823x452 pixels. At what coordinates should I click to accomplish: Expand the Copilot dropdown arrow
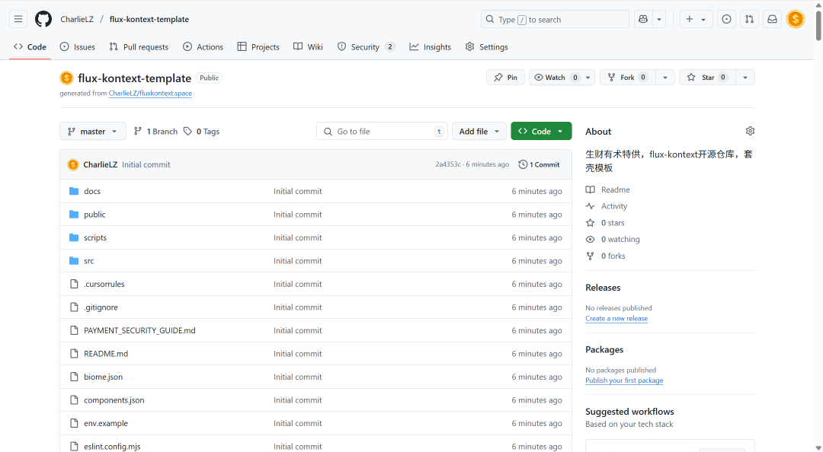coord(659,19)
